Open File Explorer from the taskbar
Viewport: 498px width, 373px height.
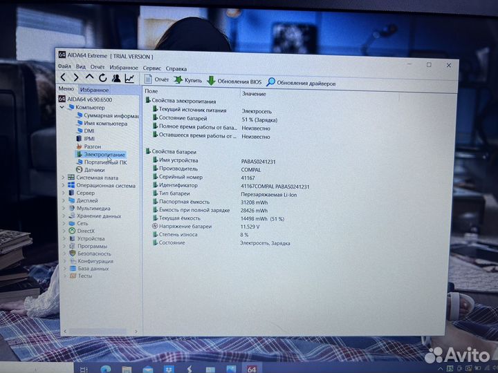[127, 369]
